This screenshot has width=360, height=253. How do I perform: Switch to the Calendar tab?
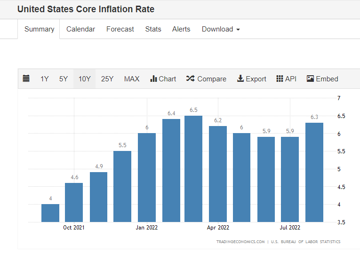80,29
